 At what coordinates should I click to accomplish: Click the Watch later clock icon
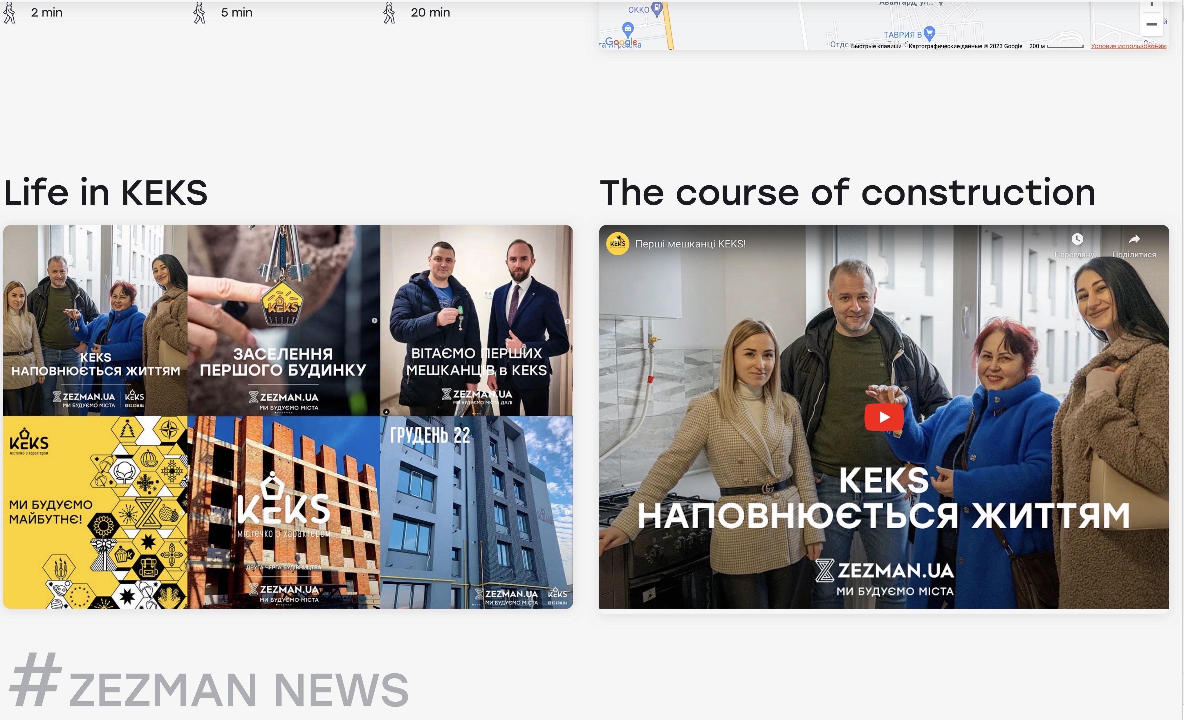pos(1077,239)
